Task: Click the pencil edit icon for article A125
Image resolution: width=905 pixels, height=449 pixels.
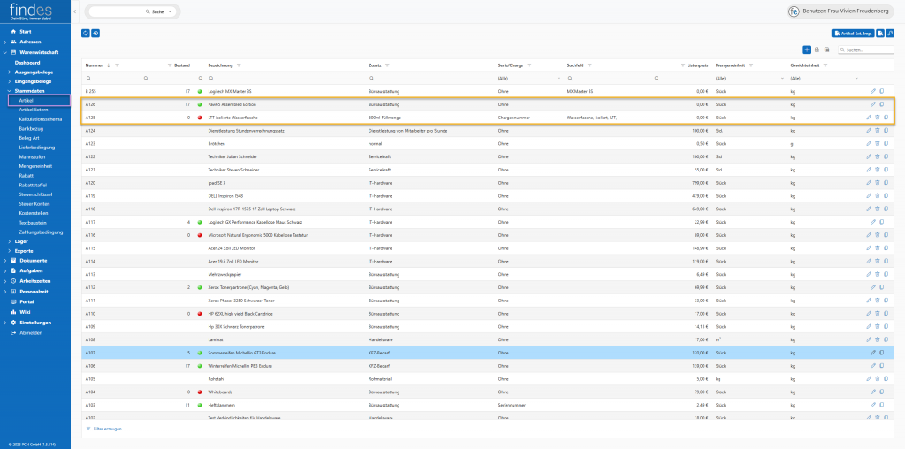Action: (x=867, y=117)
